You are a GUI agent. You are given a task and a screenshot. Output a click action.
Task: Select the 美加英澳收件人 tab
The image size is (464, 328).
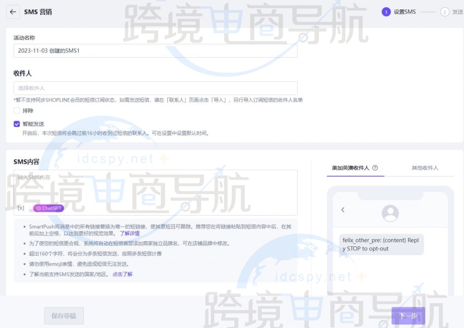[x=352, y=168]
